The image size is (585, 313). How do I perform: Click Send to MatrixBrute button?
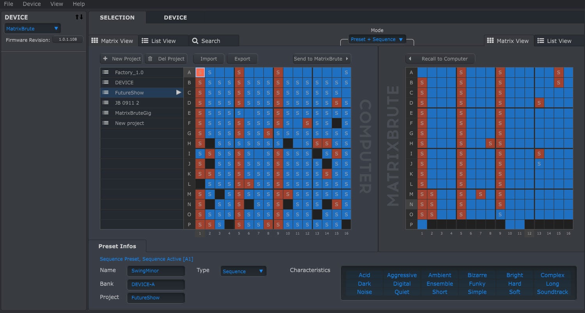[322, 59]
